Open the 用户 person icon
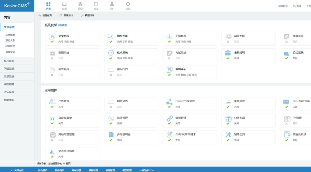The height and width of the screenshot is (172, 311). point(112,4)
